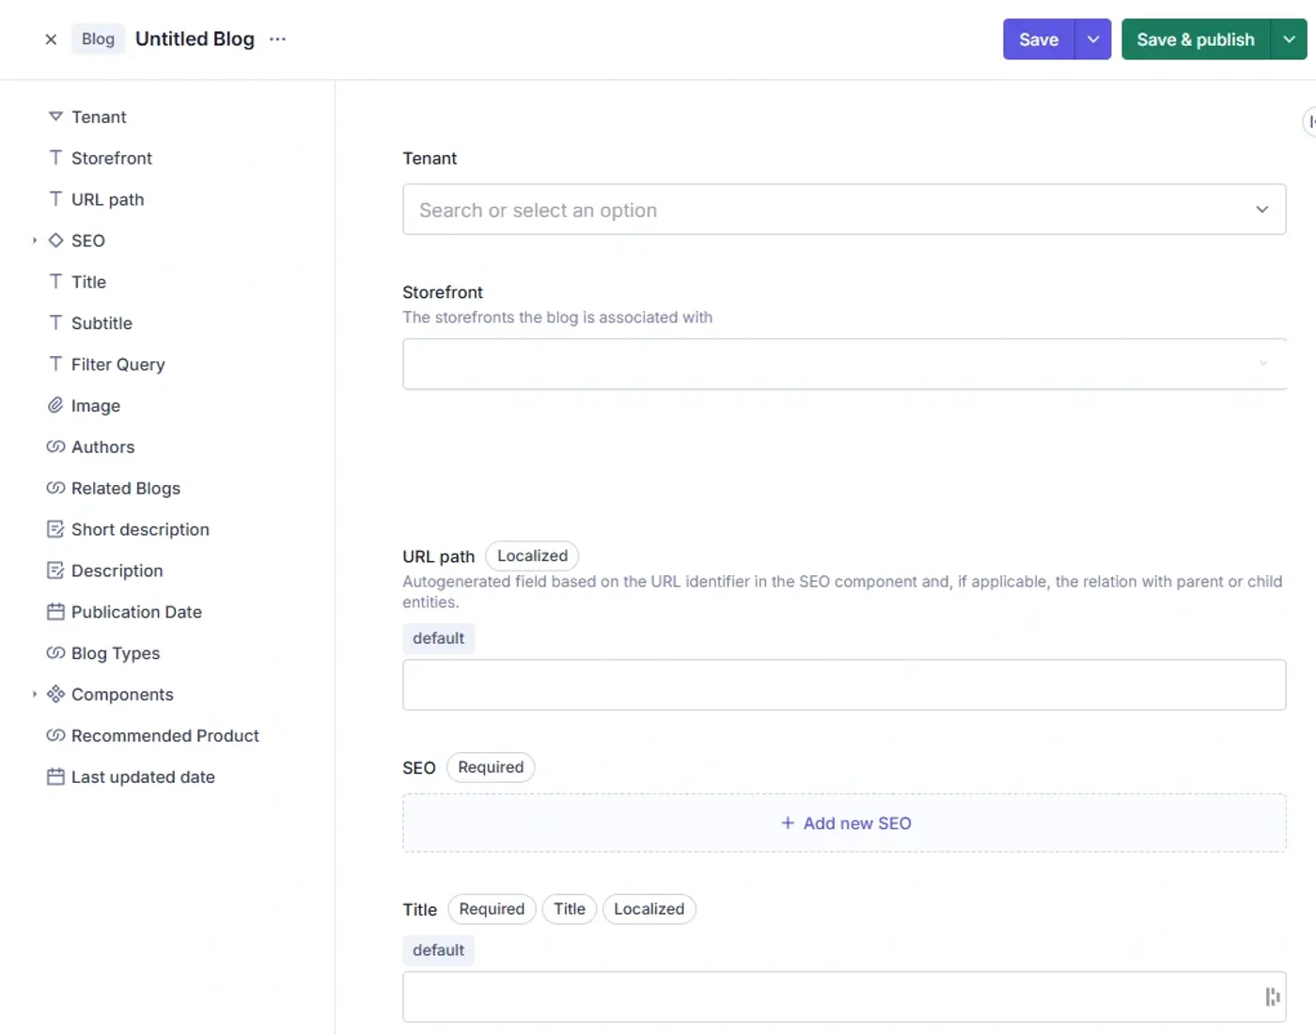The height and width of the screenshot is (1034, 1316).
Task: Save the blog entry
Action: (x=1039, y=39)
